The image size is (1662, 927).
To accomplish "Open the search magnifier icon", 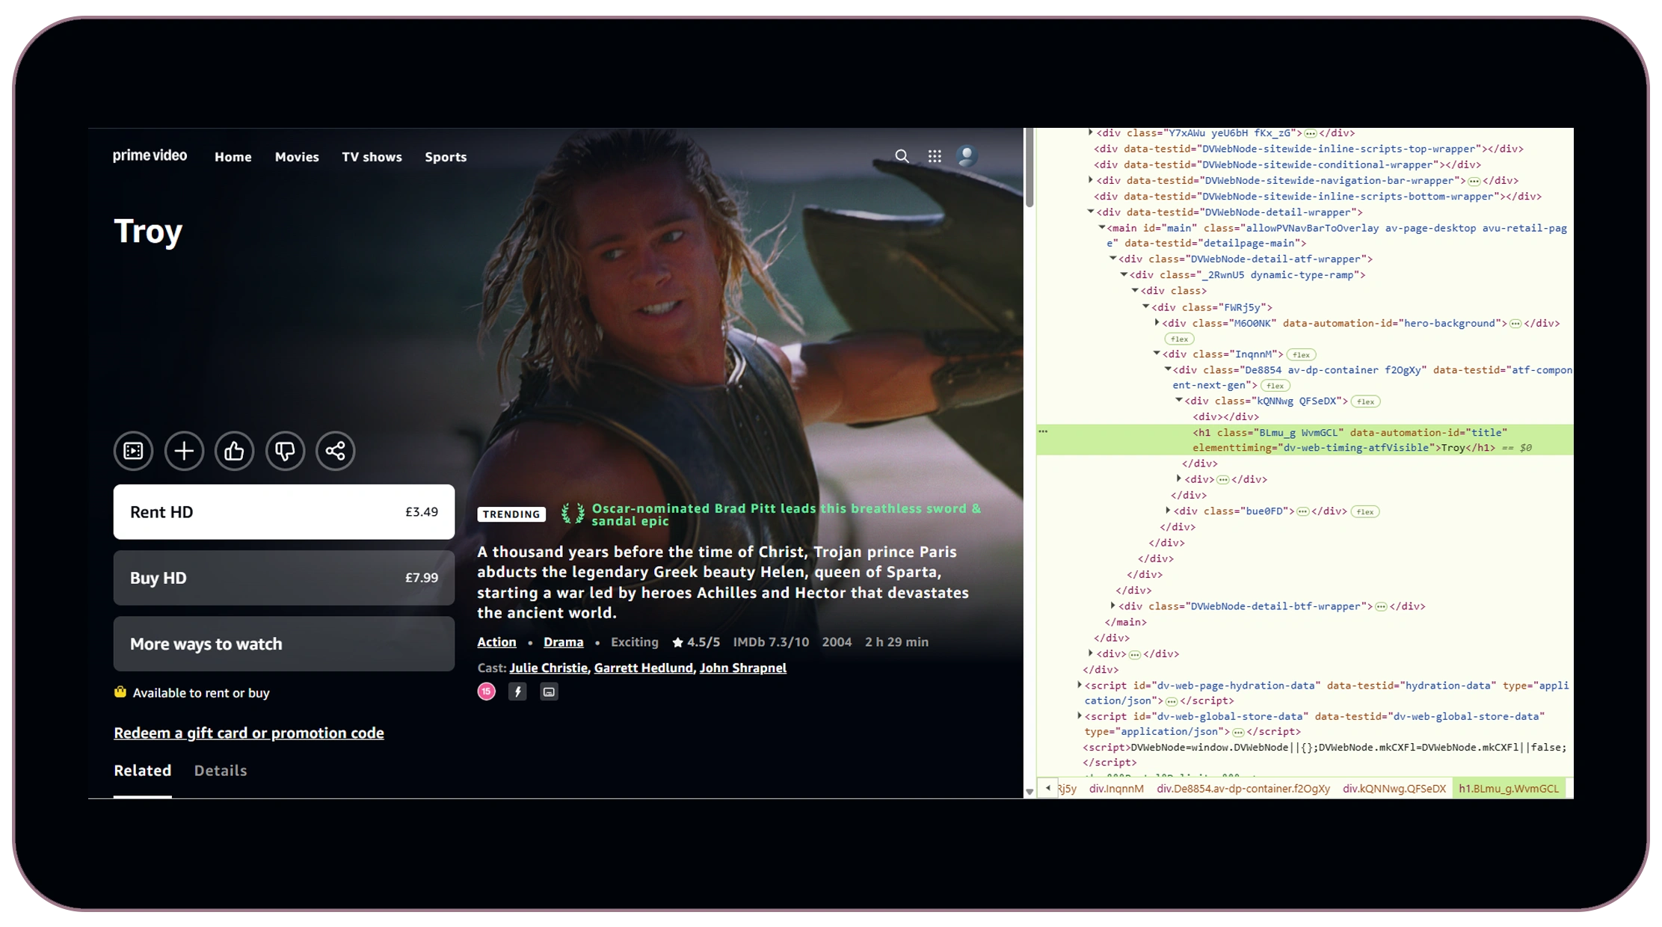I will pyautogui.click(x=902, y=156).
